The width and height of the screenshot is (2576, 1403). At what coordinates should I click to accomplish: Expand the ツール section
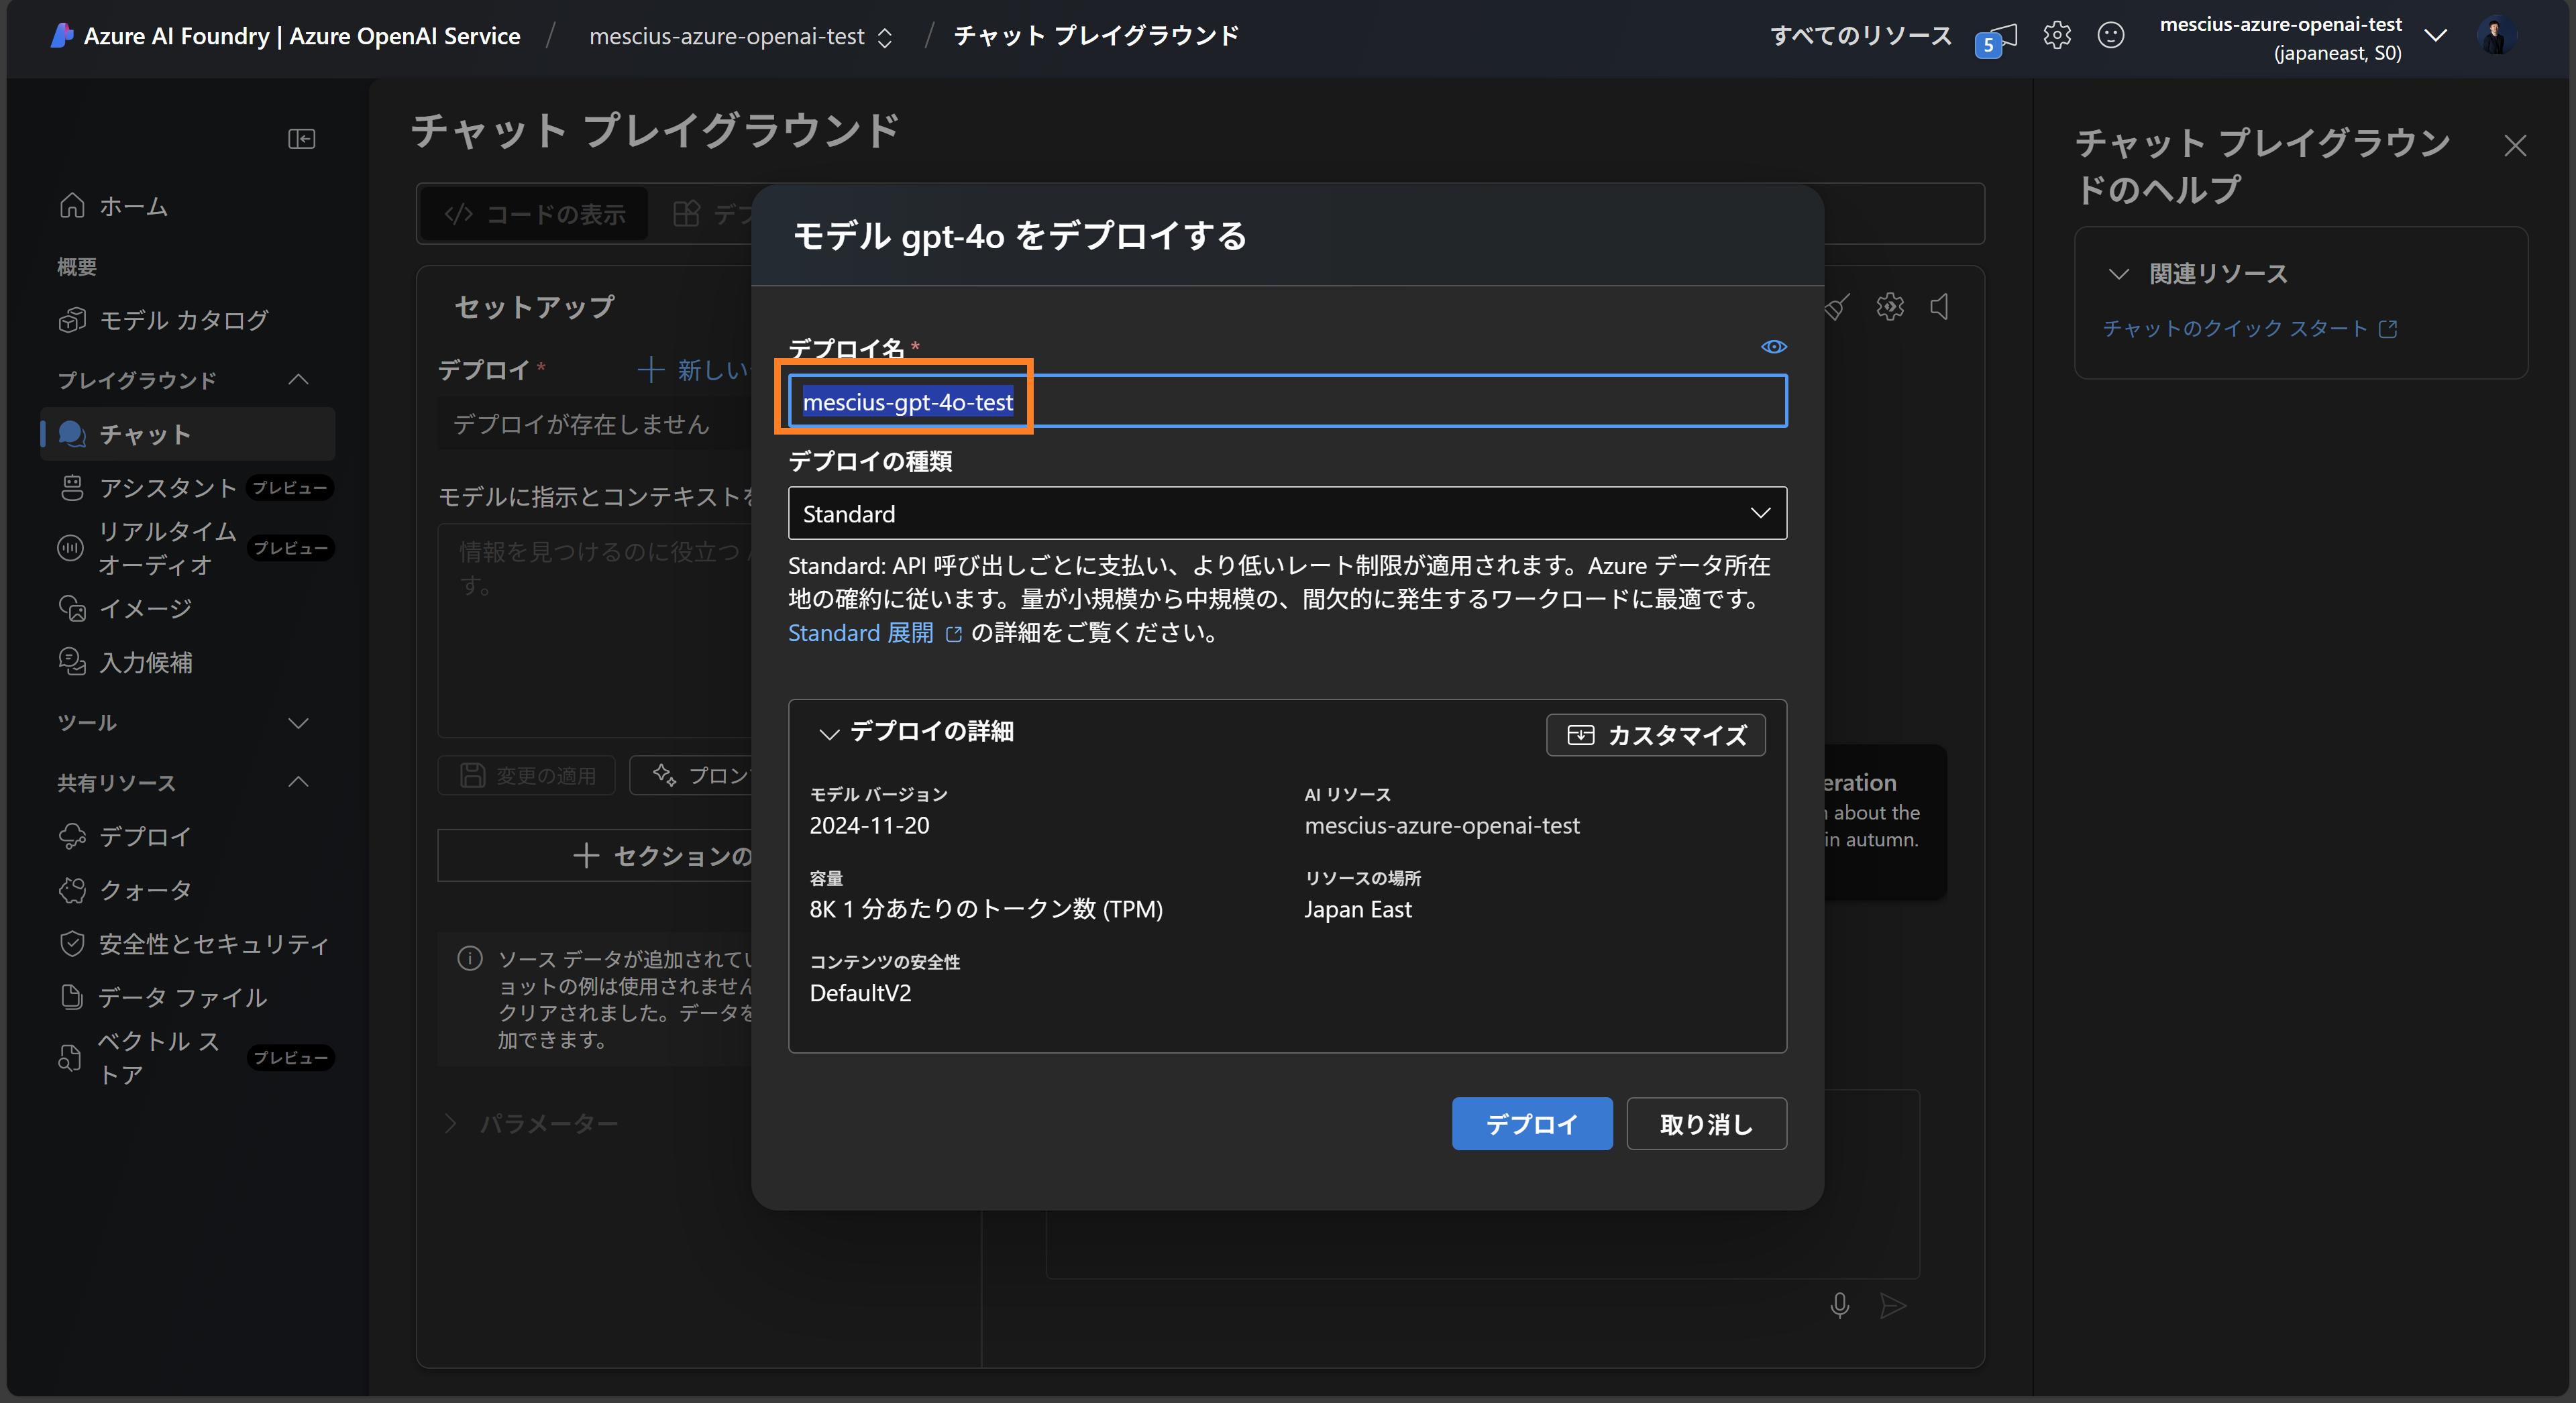click(x=298, y=723)
